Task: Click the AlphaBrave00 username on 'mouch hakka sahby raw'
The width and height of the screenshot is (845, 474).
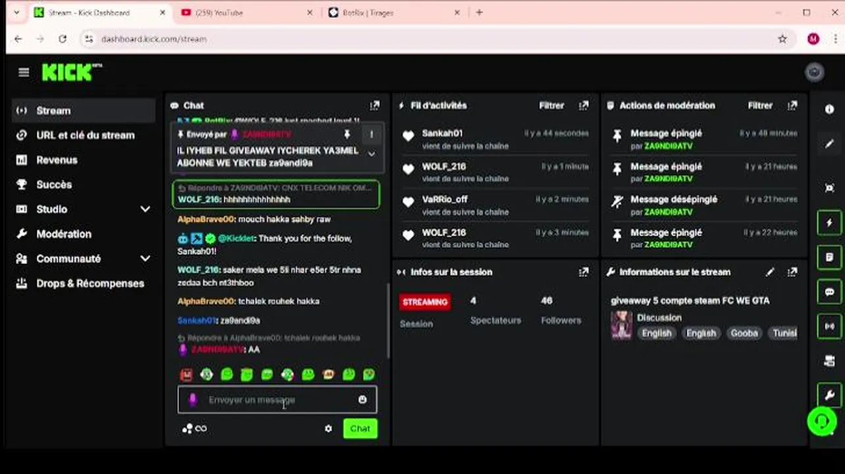Action: tap(206, 219)
